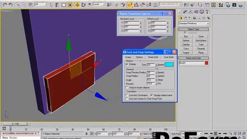Toggle the Spinner Snap button
The height and width of the screenshot is (139, 247).
click(149, 5)
